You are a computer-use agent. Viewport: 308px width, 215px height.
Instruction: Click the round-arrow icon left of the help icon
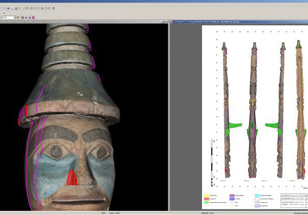click(x=49, y=8)
